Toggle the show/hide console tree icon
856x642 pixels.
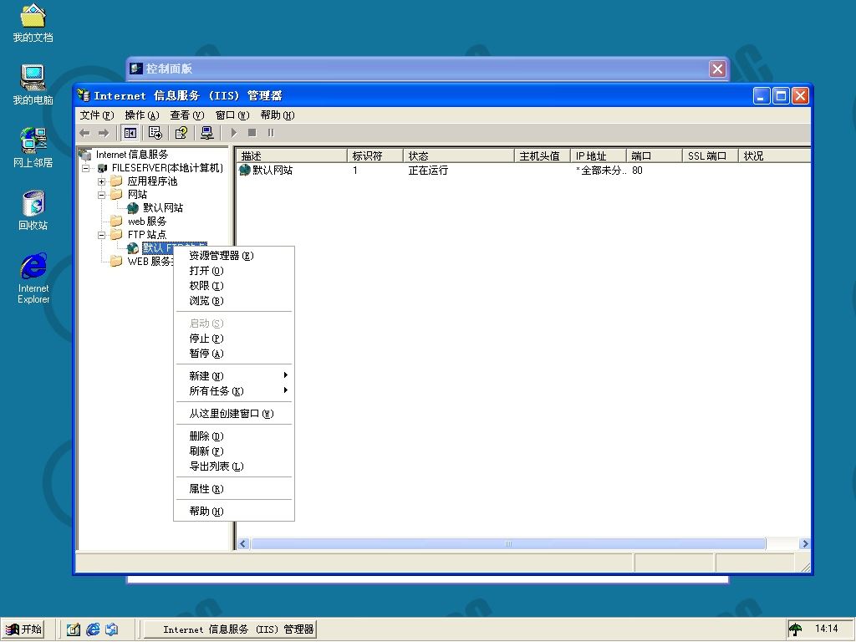tap(130, 133)
